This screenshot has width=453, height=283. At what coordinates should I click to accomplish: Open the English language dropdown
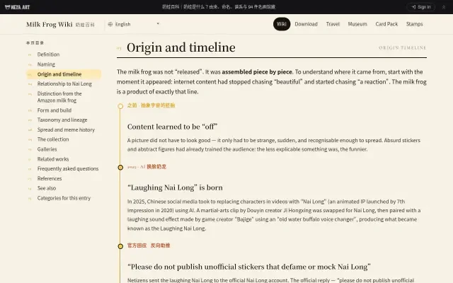(134, 24)
